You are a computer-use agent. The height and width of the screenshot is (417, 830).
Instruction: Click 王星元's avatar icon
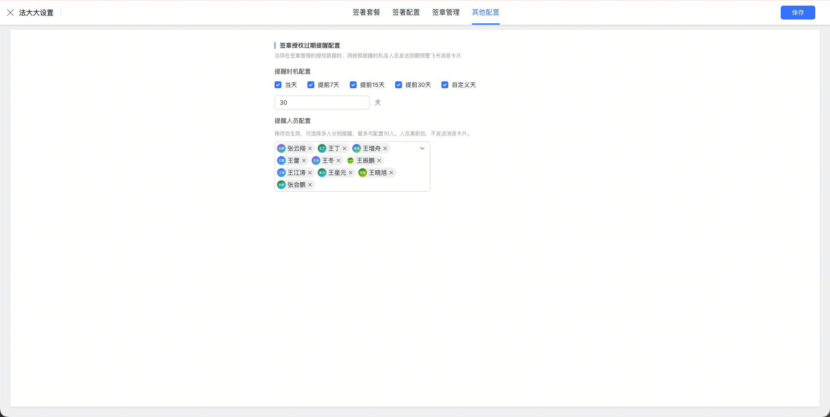(322, 173)
